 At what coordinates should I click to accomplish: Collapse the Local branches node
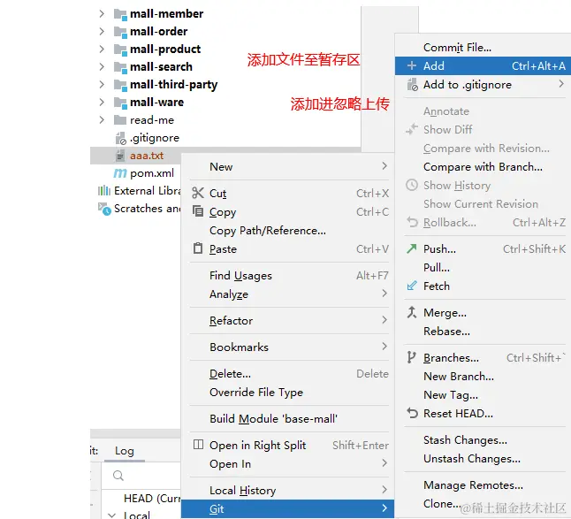click(112, 515)
